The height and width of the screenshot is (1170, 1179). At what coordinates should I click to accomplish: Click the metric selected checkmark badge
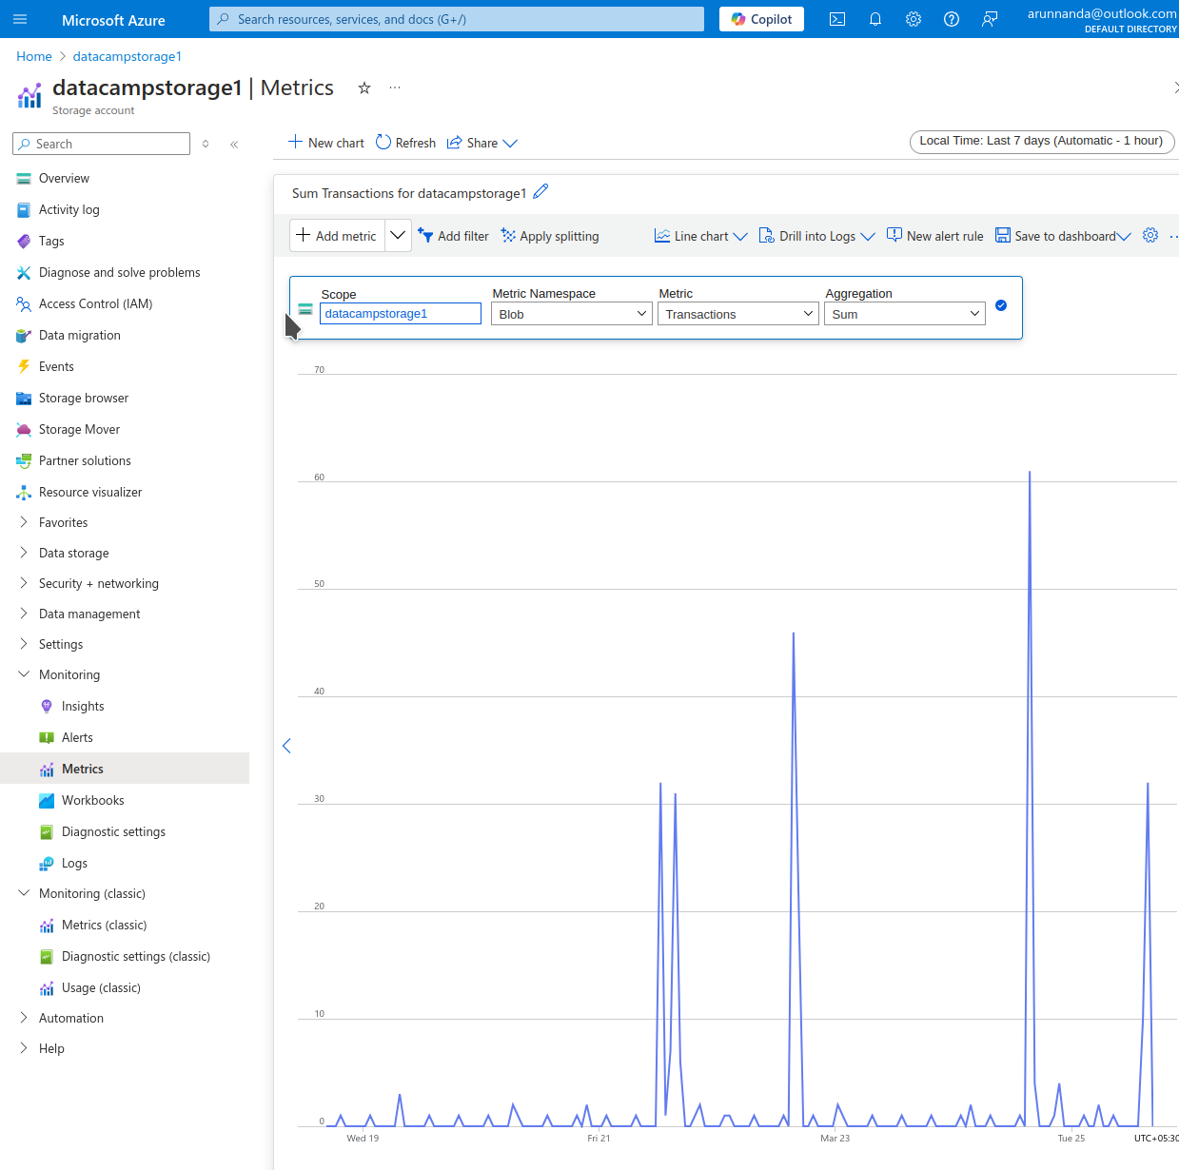[1001, 305]
